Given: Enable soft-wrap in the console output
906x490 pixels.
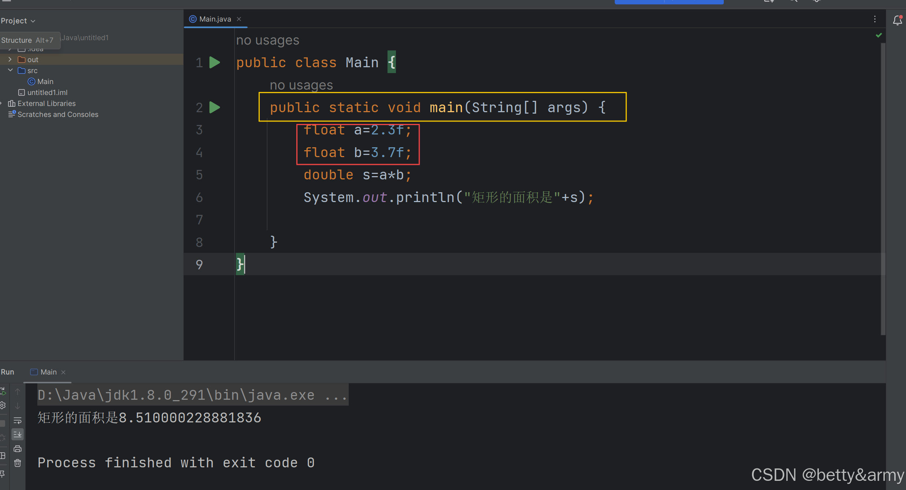Looking at the screenshot, I should [18, 420].
